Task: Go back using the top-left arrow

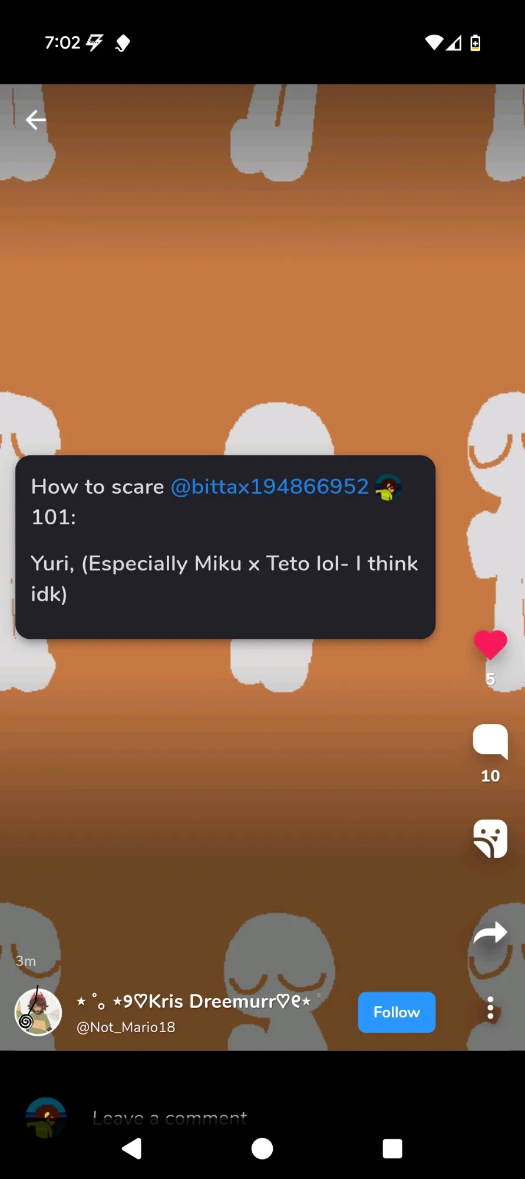Action: tap(36, 120)
